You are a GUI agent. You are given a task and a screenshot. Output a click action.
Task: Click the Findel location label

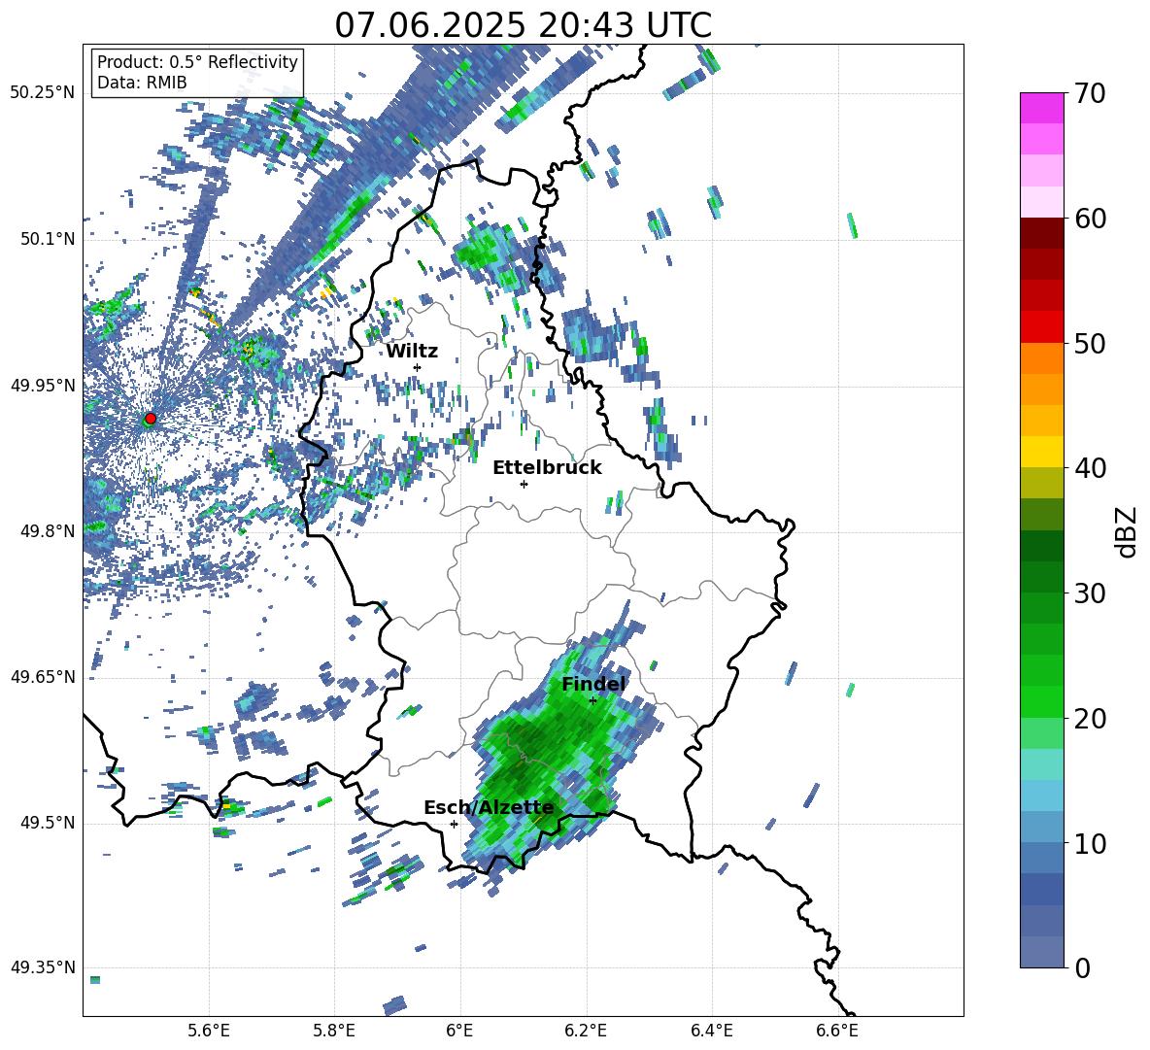click(x=593, y=684)
